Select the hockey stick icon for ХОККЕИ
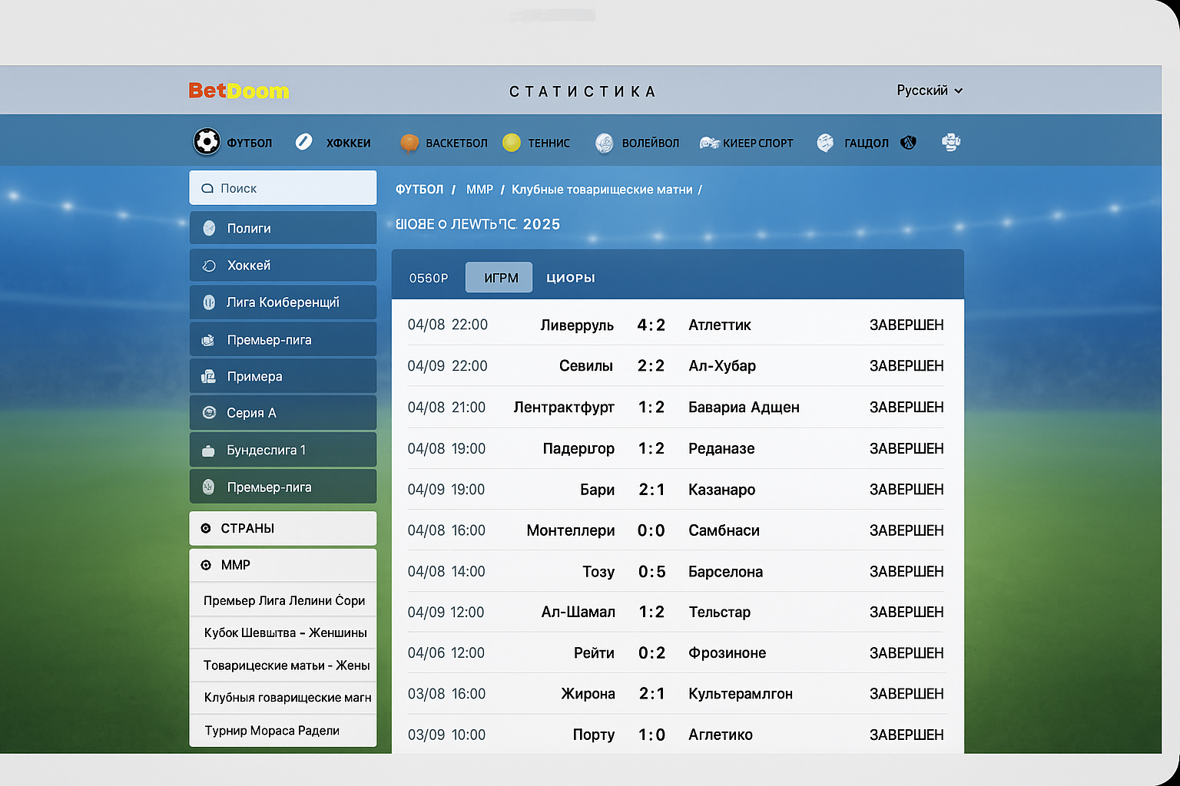Image resolution: width=1180 pixels, height=786 pixels. pos(304,142)
